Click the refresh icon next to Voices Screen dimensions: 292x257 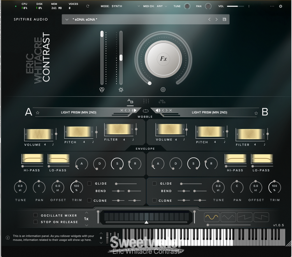tap(88, 6)
